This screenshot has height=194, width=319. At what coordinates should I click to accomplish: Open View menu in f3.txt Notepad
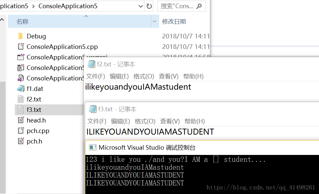(x=170, y=121)
